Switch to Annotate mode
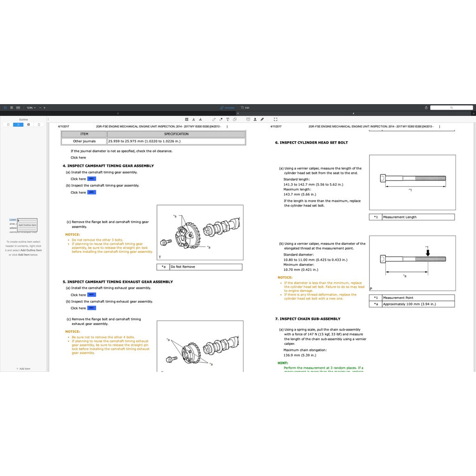 (x=227, y=107)
